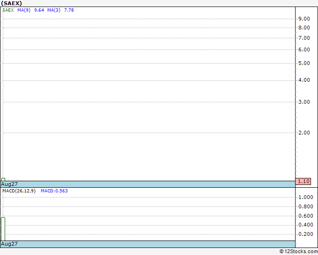Click the MACD(26,12,9) indicator label
This screenshot has width=318, height=255.
tap(19, 191)
